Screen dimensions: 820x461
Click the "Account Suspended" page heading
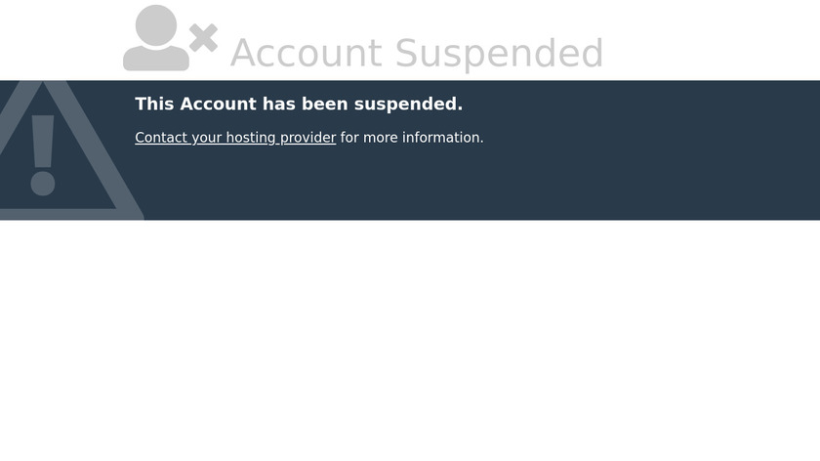click(x=417, y=54)
